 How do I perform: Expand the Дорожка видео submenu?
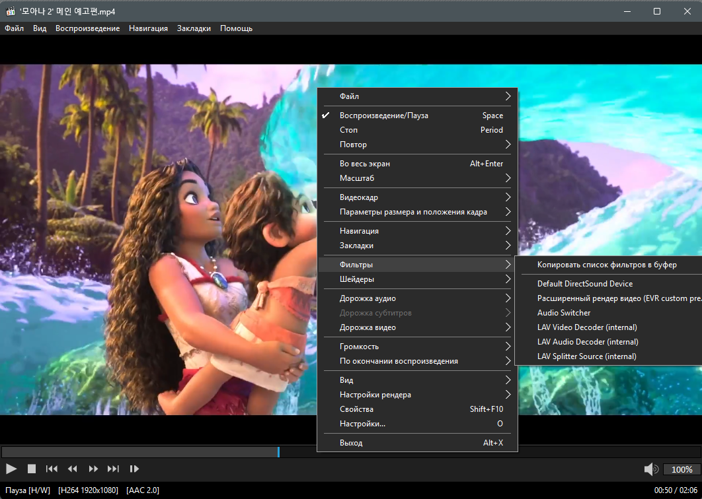(x=417, y=327)
